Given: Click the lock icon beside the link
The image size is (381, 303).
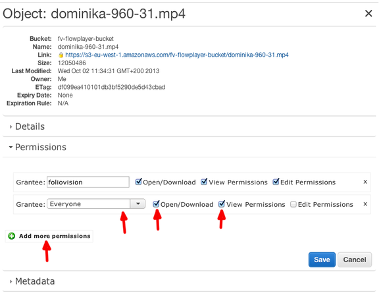Looking at the screenshot, I should pyautogui.click(x=61, y=55).
